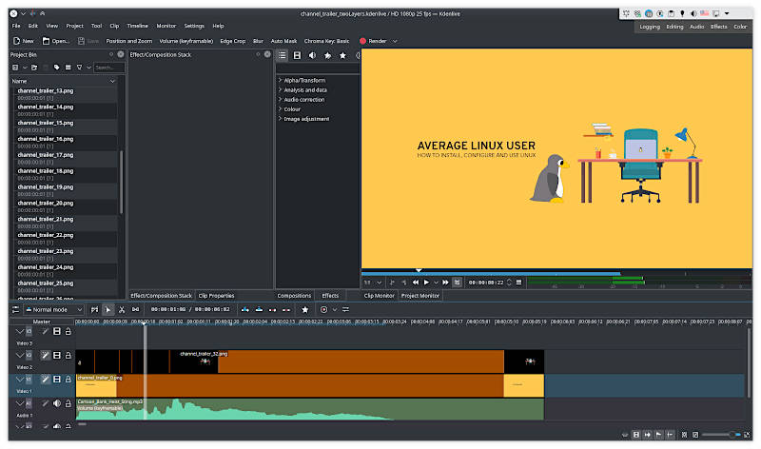Click the favorite effects star in timeline toolbar

304,310
